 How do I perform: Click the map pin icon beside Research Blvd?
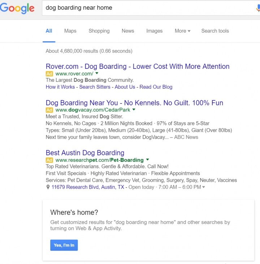tap(48, 187)
